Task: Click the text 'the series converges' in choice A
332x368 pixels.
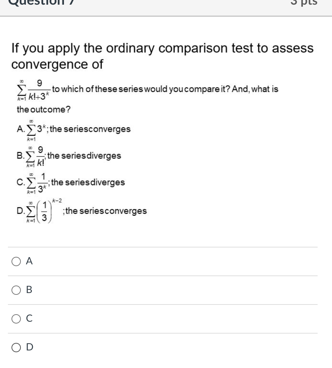Action: (x=92, y=128)
